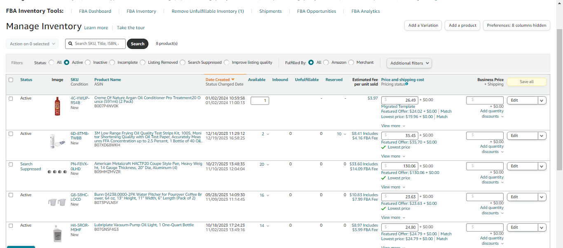Open Lubriplate Vacuum-Pump Oil product thumbnail
Viewport: 563px width, 248px height.
57,234
